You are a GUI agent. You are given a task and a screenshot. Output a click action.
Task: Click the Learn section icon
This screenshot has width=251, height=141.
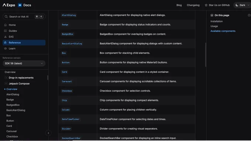tap(5, 49)
